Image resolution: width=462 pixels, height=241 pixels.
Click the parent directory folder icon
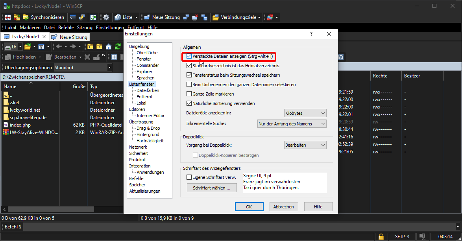(x=91, y=47)
